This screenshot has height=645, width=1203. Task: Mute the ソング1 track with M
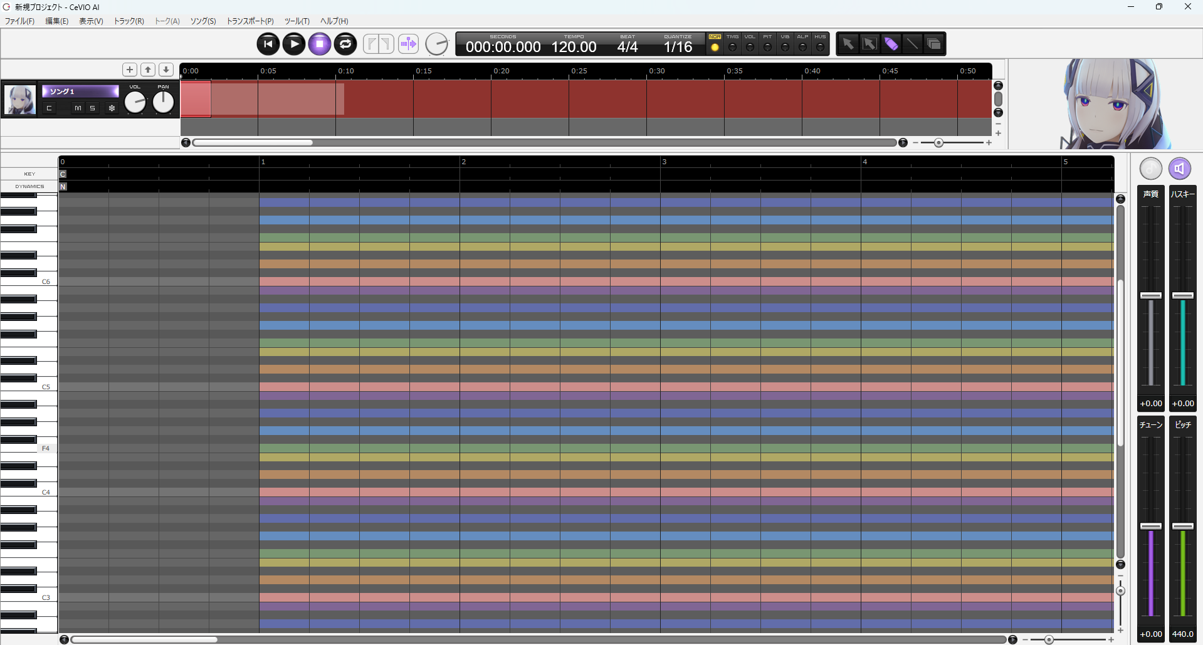click(x=78, y=108)
